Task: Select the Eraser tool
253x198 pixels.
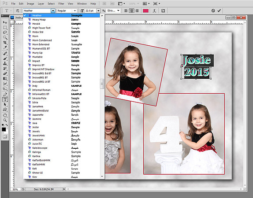Action: pyautogui.click(x=5, y=73)
